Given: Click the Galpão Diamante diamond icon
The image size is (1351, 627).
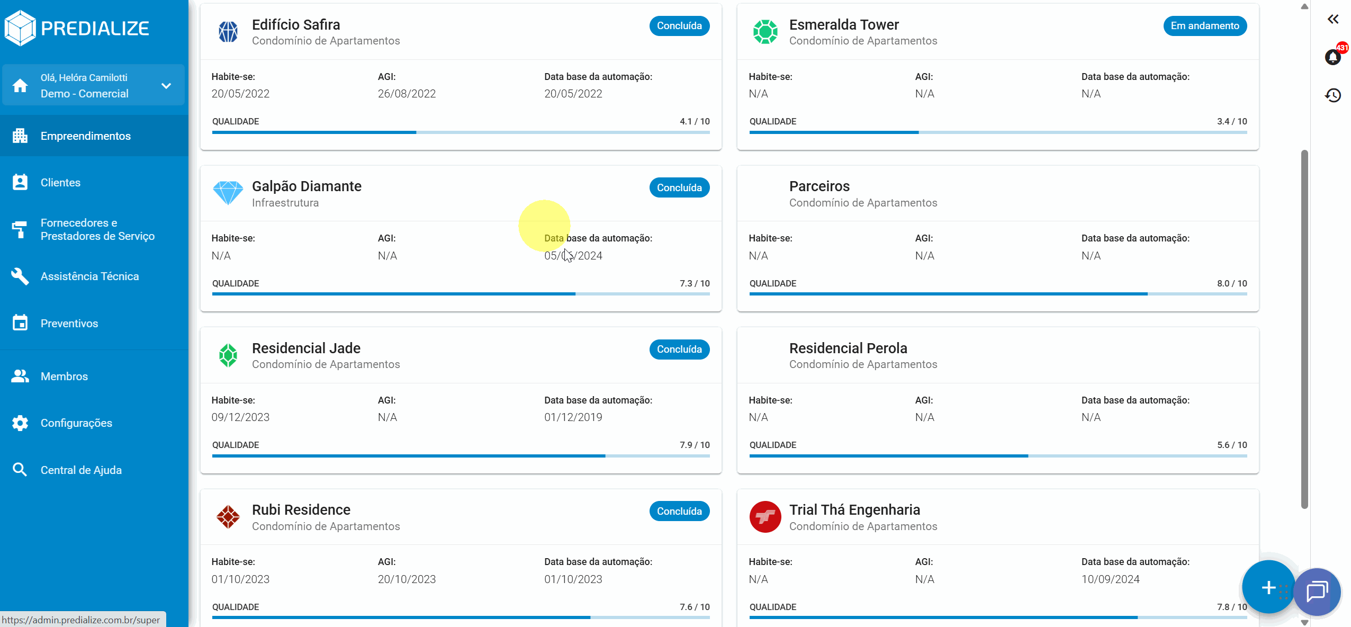Looking at the screenshot, I should (228, 193).
